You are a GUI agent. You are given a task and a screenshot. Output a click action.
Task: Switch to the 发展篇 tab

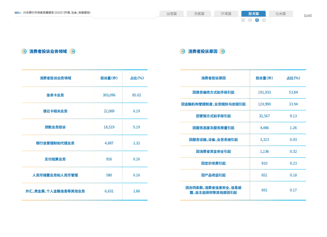[199, 14]
